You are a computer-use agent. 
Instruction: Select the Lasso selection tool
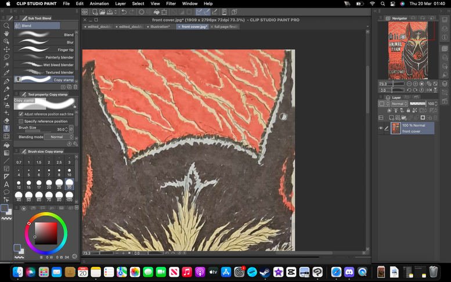[x=6, y=57]
